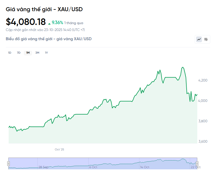Click the 6 Oct navigator marker

pos(93,167)
